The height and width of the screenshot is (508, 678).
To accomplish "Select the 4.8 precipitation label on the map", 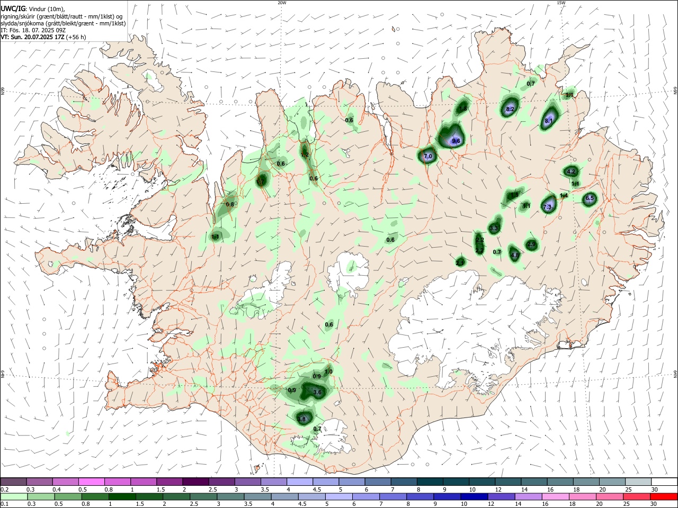I will coord(515,255).
